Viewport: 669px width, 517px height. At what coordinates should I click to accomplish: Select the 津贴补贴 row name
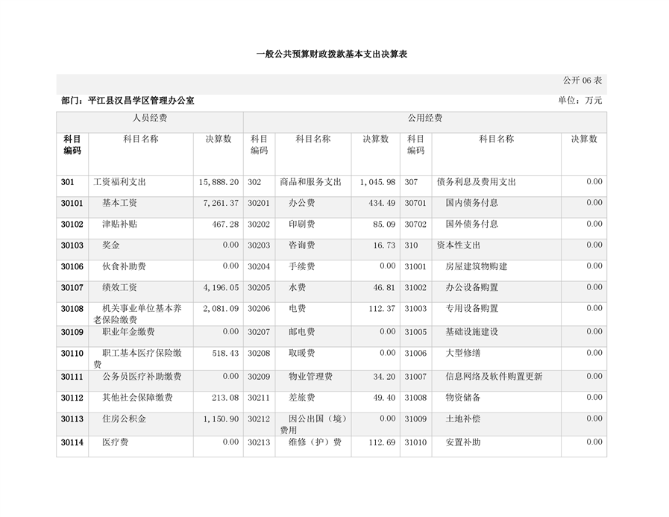point(119,225)
